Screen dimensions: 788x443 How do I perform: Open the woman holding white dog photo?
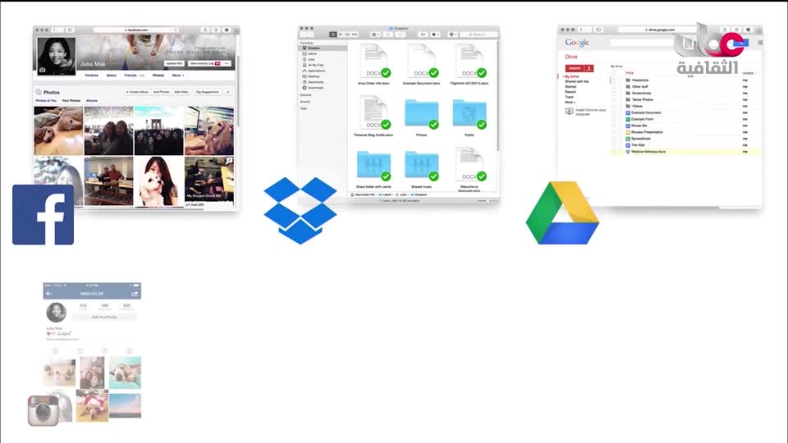pos(158,180)
